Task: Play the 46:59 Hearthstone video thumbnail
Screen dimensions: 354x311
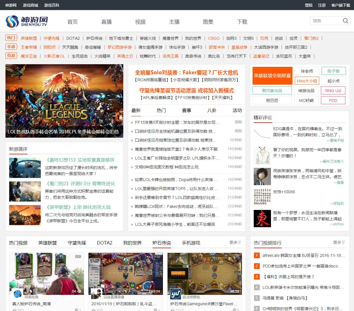Action: click(205, 274)
